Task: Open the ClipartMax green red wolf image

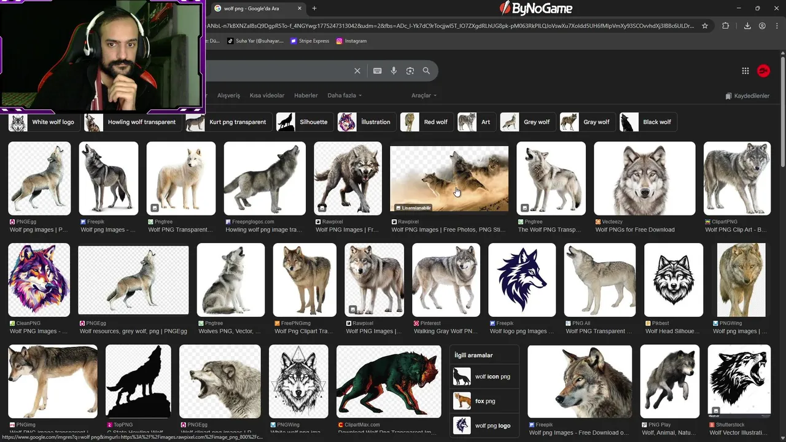Action: 389,381
